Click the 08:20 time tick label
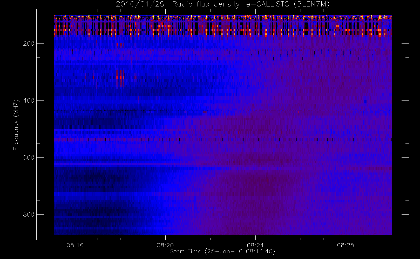420x259 pixels. coord(165,245)
